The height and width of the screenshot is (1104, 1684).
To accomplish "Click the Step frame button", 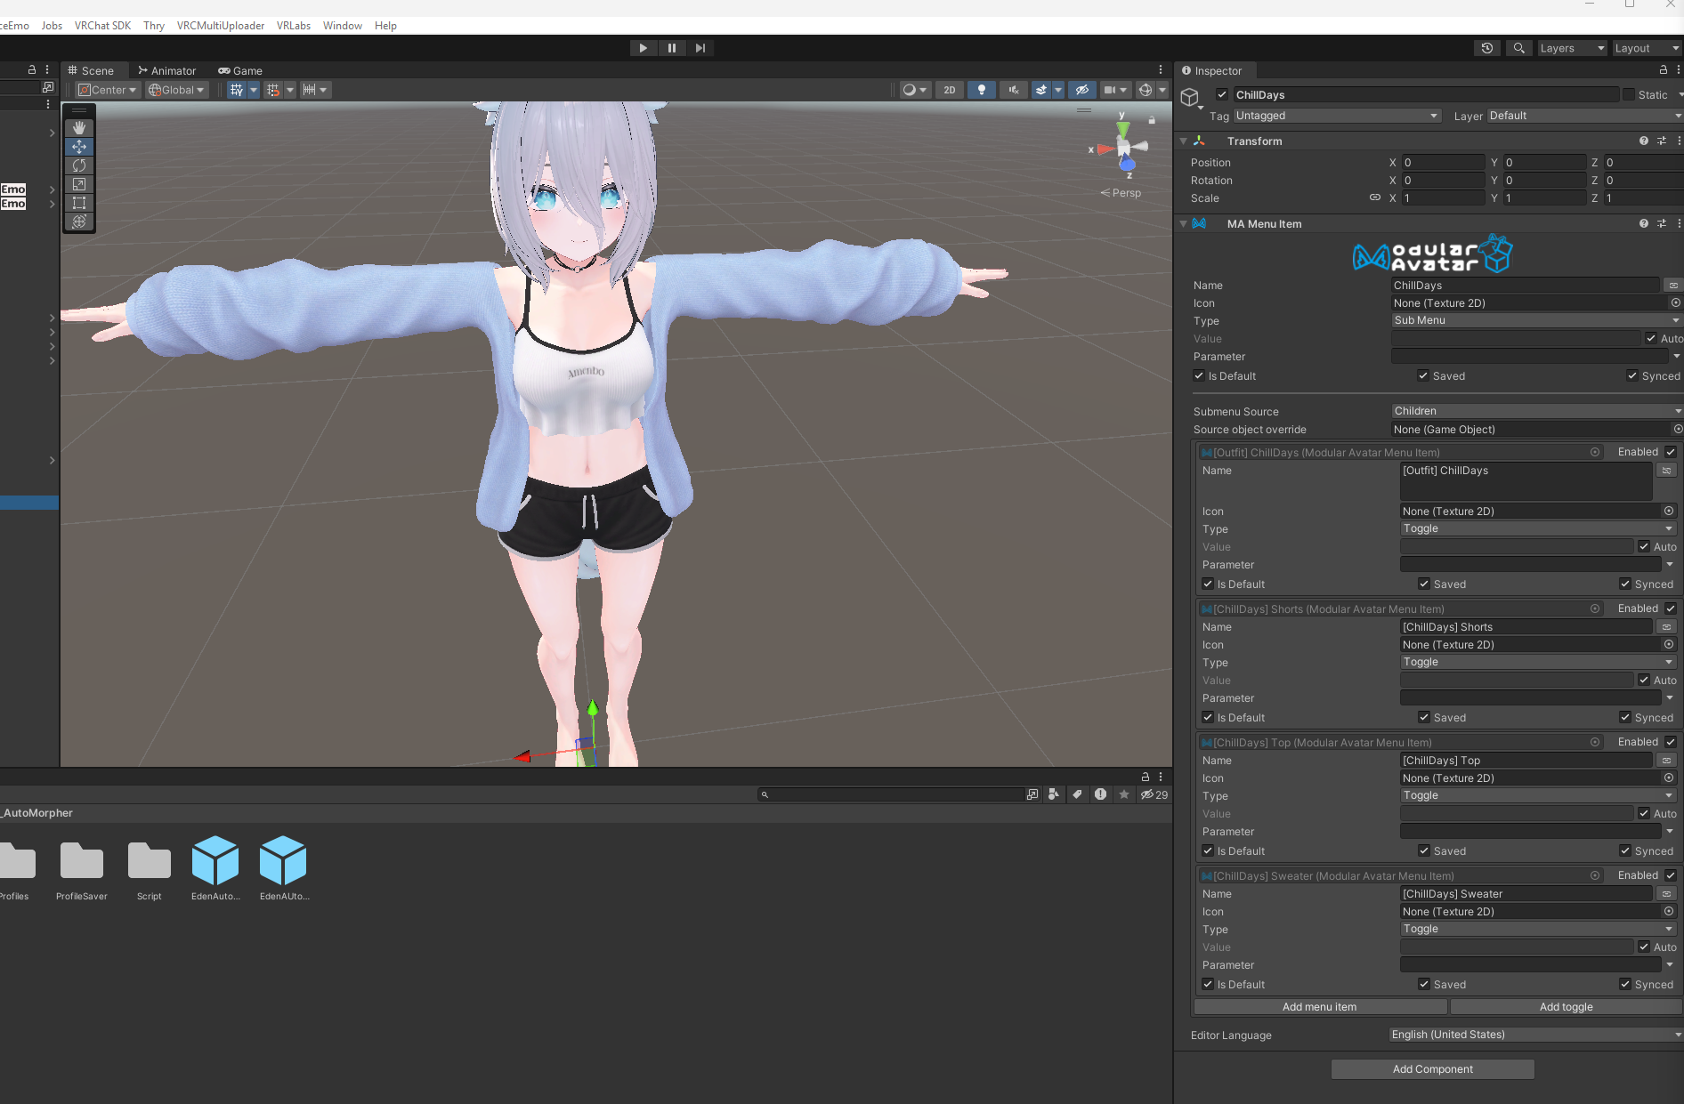I will [x=700, y=48].
